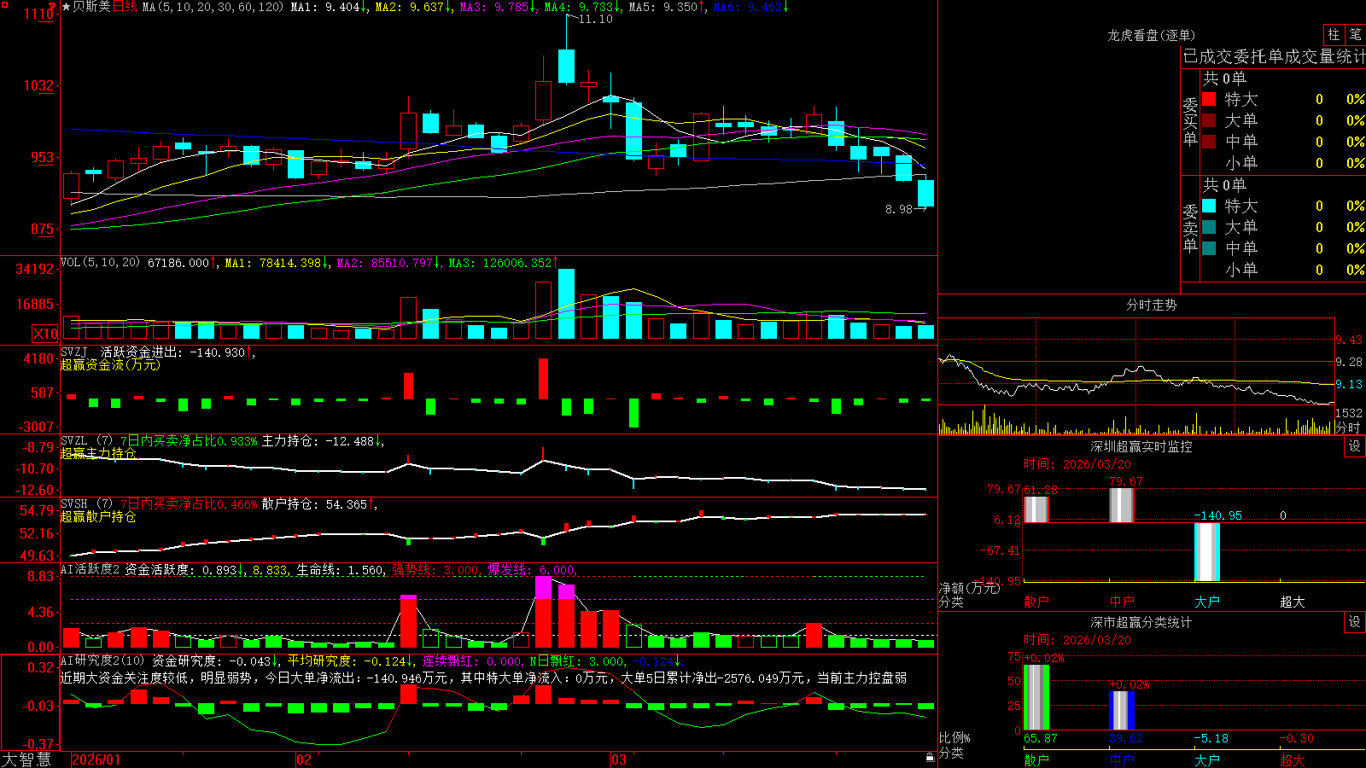Viewport: 1366px width, 768px height.
Task: Click the blue 39.62 中户 ratio bar
Action: tap(1122, 710)
